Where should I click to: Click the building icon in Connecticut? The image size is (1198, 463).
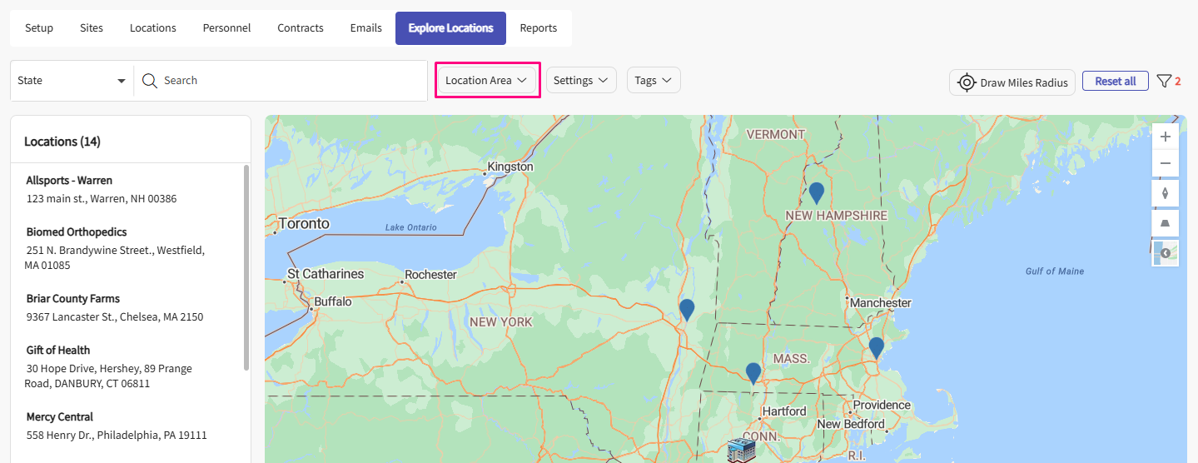tap(740, 450)
